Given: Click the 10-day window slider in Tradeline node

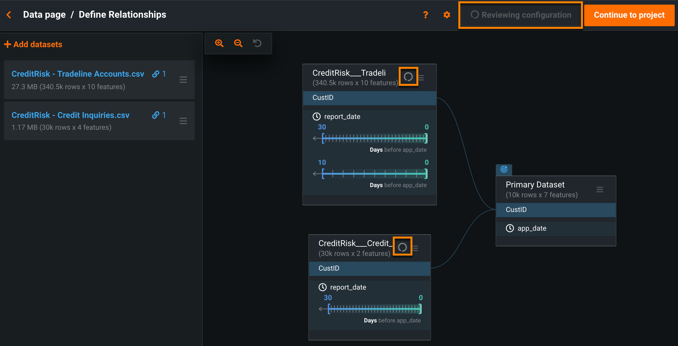Looking at the screenshot, I should (374, 174).
